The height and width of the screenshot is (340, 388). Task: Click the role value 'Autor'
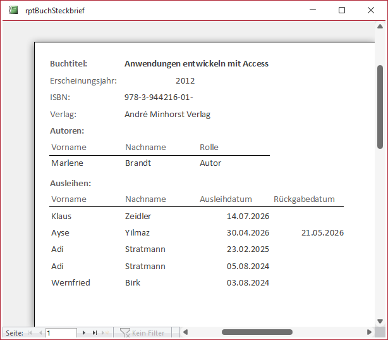click(210, 163)
